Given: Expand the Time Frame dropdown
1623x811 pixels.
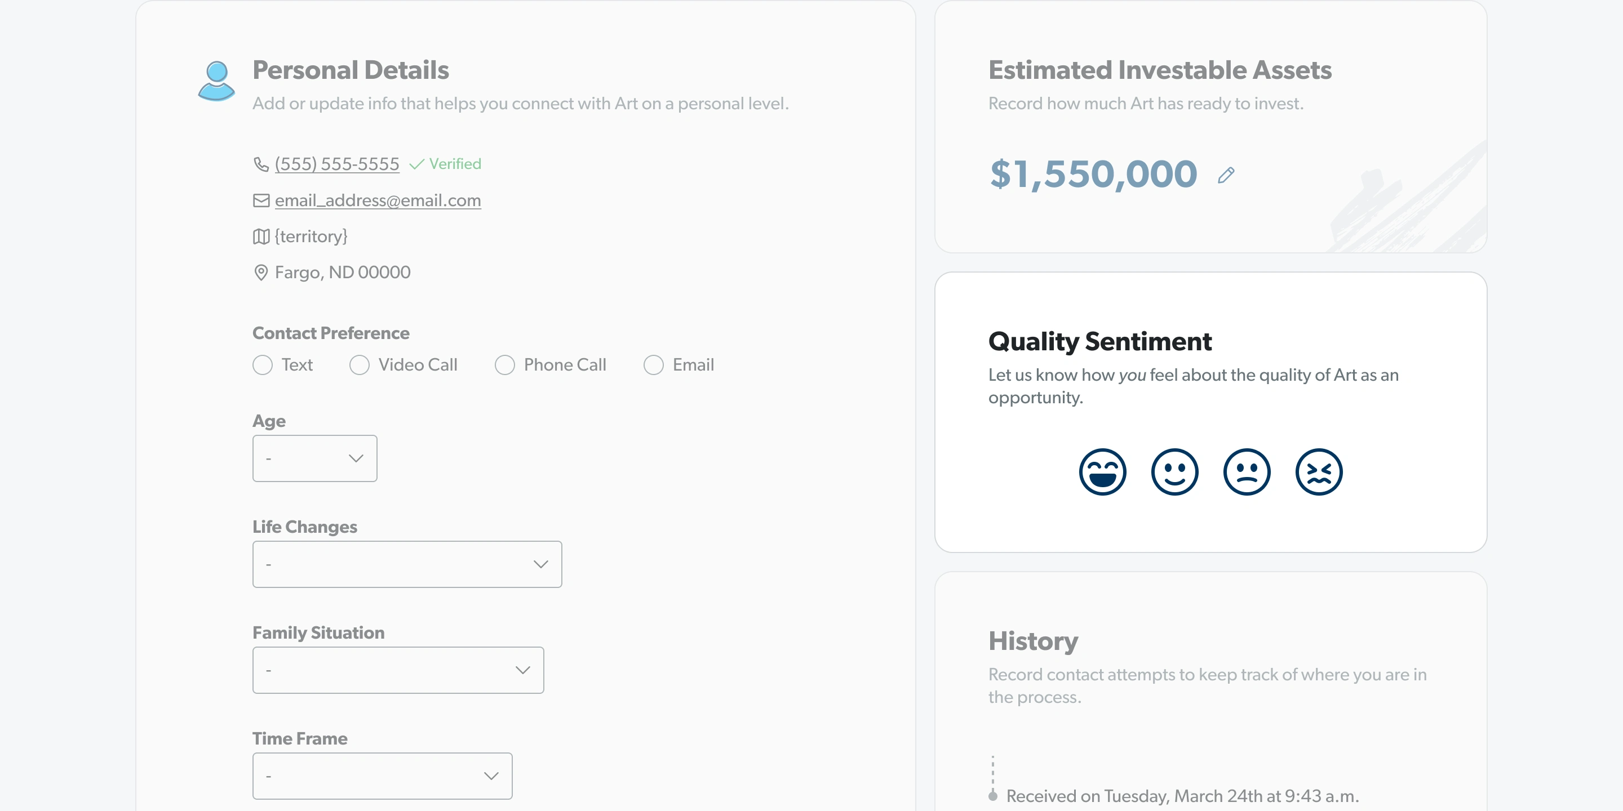Looking at the screenshot, I should click(x=382, y=776).
